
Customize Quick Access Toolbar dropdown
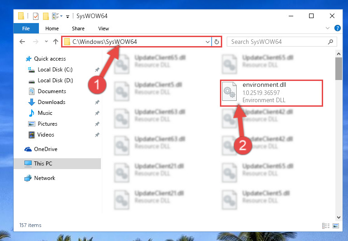(x=67, y=16)
